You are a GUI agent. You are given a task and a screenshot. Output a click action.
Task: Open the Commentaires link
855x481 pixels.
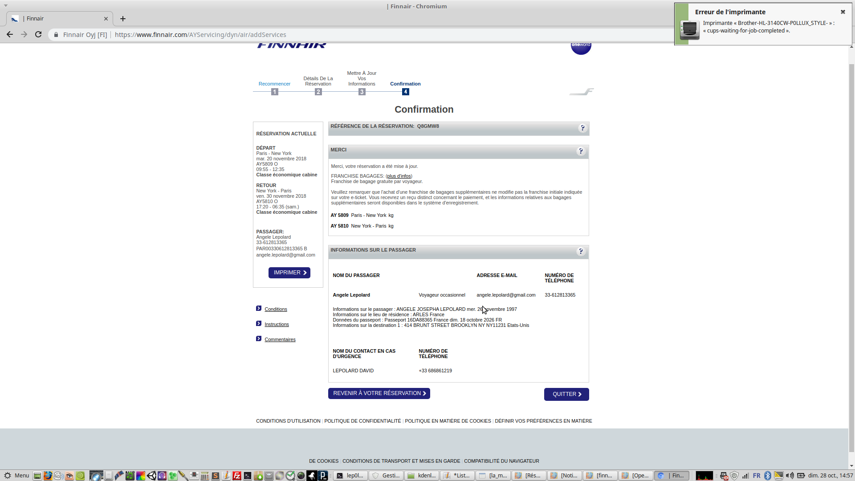280,339
